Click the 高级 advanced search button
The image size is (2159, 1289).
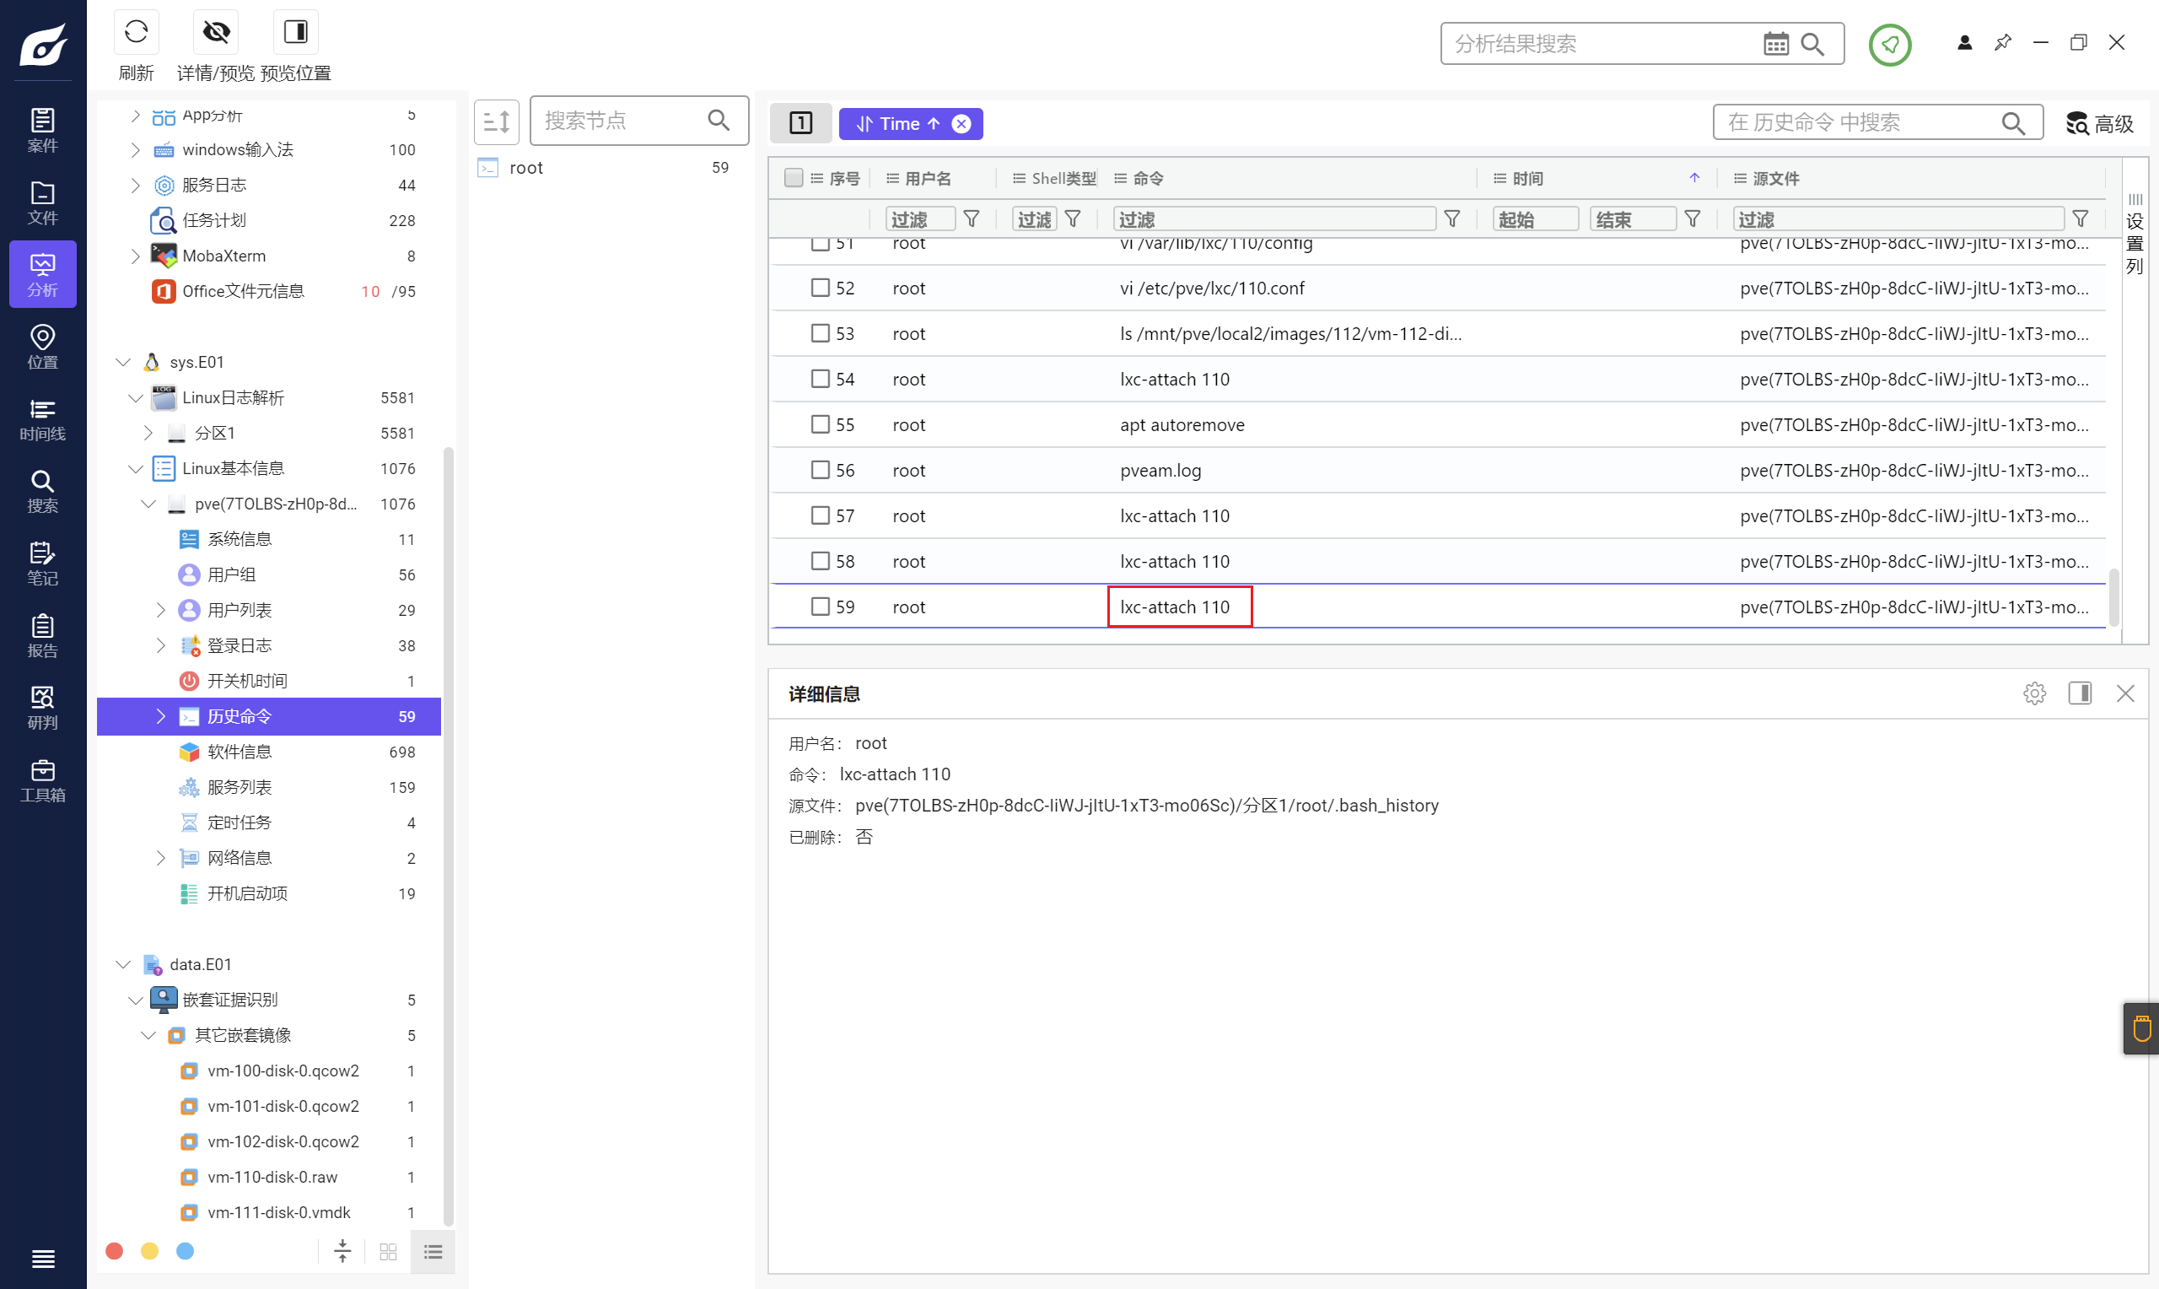(2099, 123)
